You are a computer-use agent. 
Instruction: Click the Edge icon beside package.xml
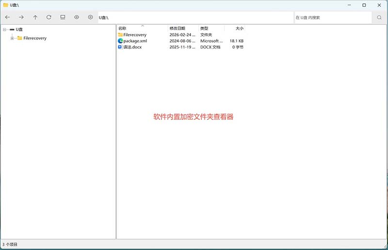(120, 41)
